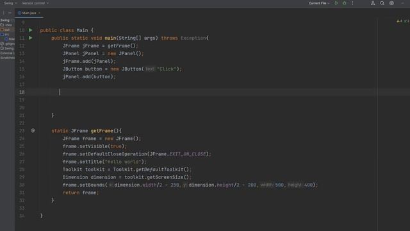Close the Main.java tab
Viewport: 410px width, 231px height.
coord(40,13)
